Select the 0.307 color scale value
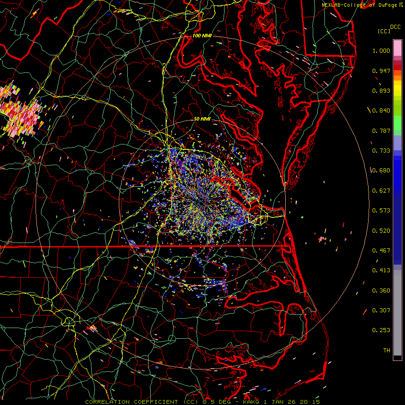Viewport: 405px width, 405px height. (x=381, y=310)
